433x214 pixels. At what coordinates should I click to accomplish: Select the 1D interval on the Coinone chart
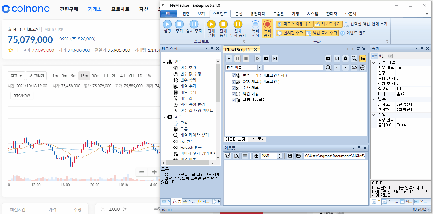coord(140,76)
